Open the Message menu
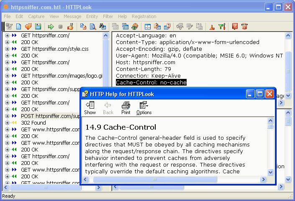This screenshot has width=295, height=201. (72, 16)
